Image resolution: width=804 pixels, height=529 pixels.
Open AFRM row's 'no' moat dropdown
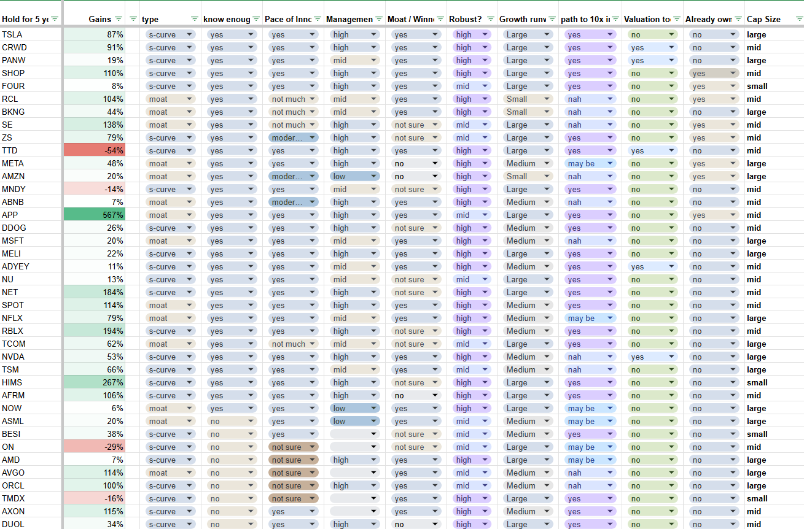[416, 395]
